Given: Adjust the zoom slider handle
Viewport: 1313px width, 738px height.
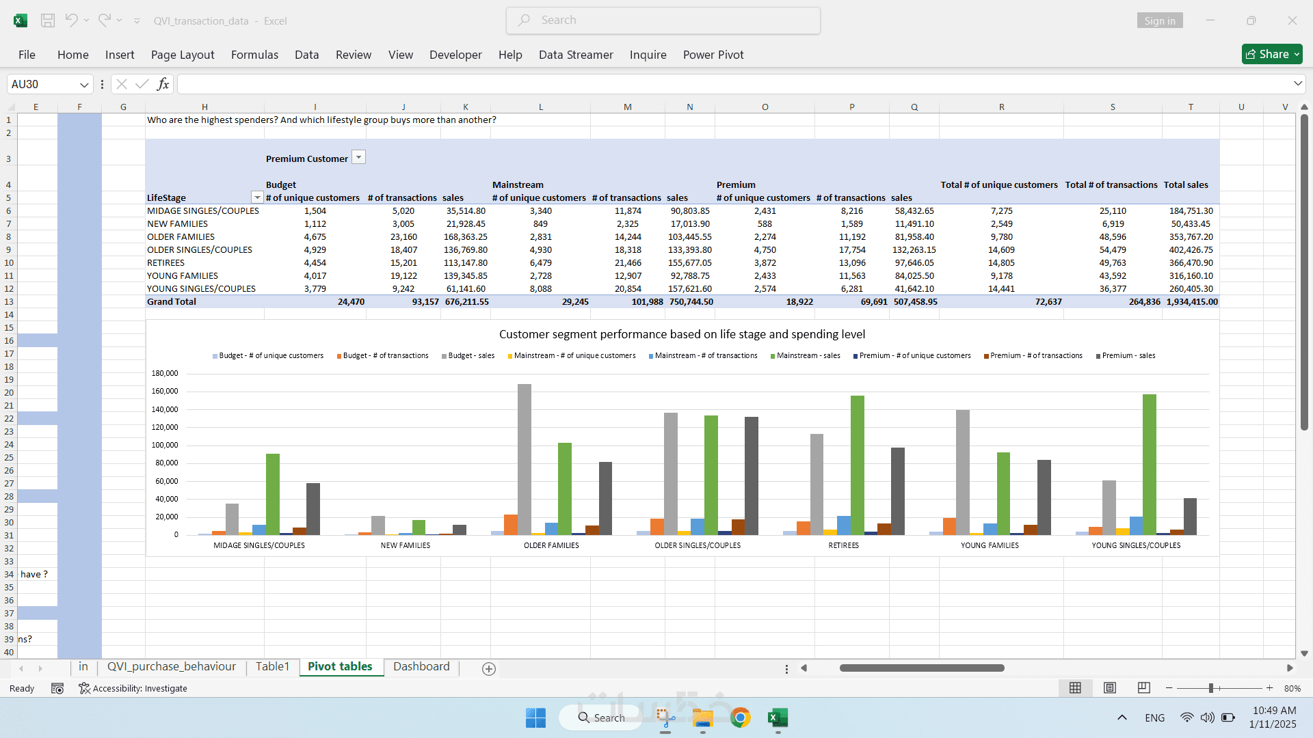Looking at the screenshot, I should pyautogui.click(x=1210, y=688).
